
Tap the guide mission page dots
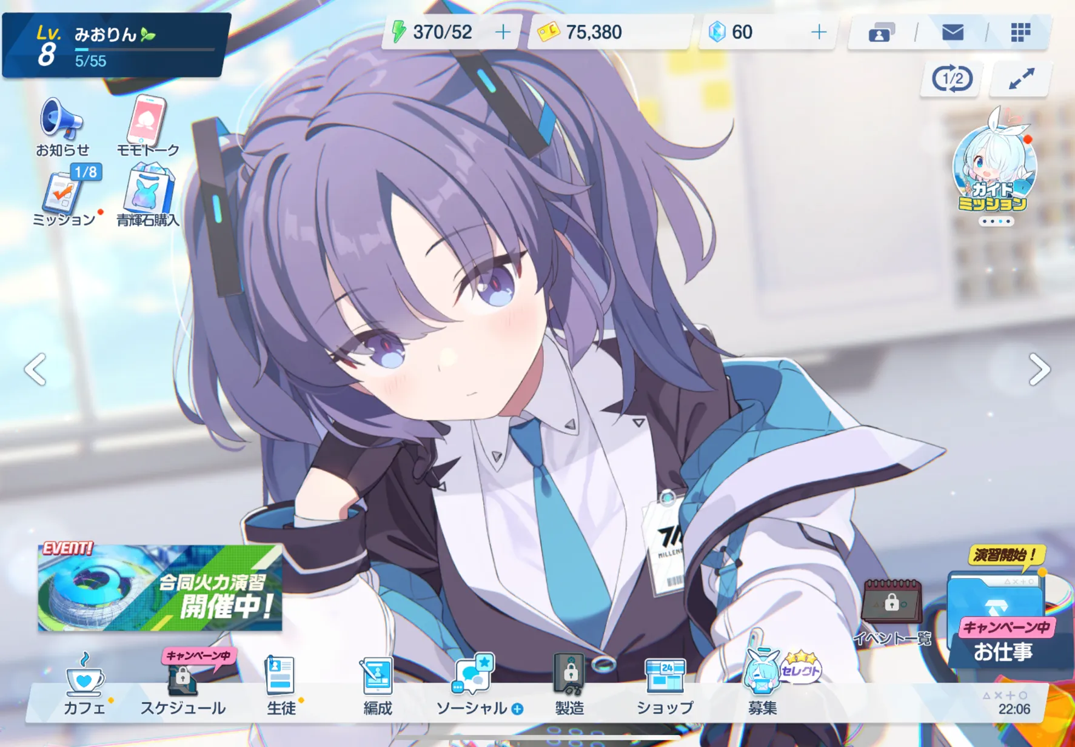pos(996,221)
